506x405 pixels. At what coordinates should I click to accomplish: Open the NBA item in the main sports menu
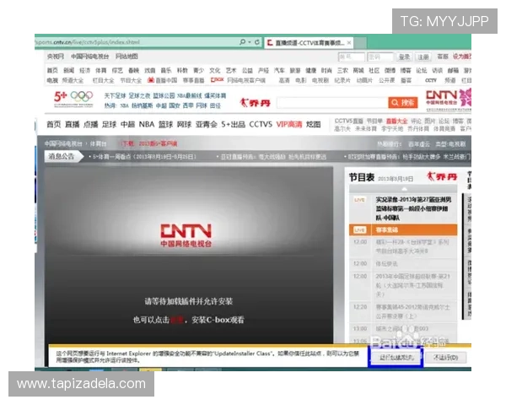click(147, 124)
